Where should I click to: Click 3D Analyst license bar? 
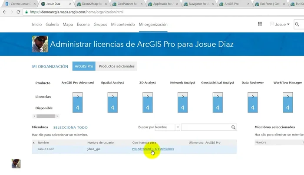coord(148,103)
